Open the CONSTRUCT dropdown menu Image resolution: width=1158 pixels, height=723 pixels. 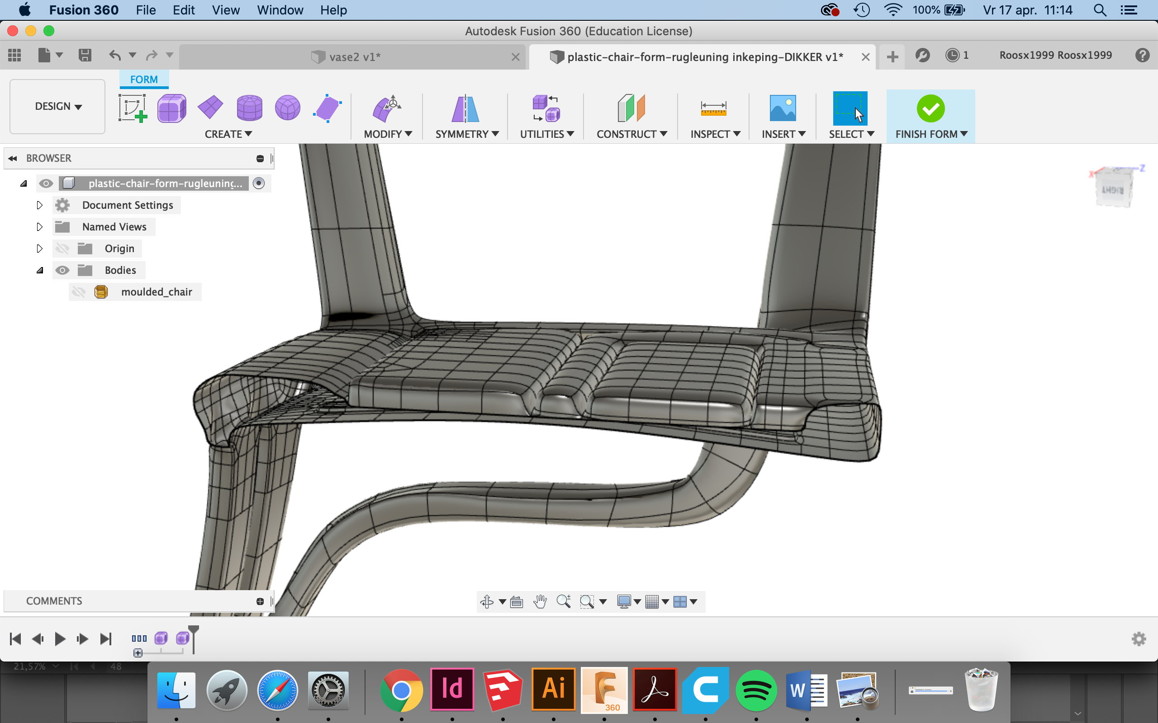(x=631, y=134)
